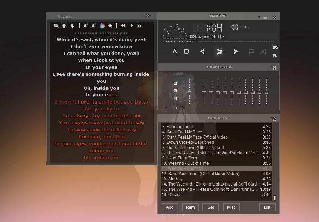Click the Winamp volume slider handle

pyautogui.click(x=247, y=27)
